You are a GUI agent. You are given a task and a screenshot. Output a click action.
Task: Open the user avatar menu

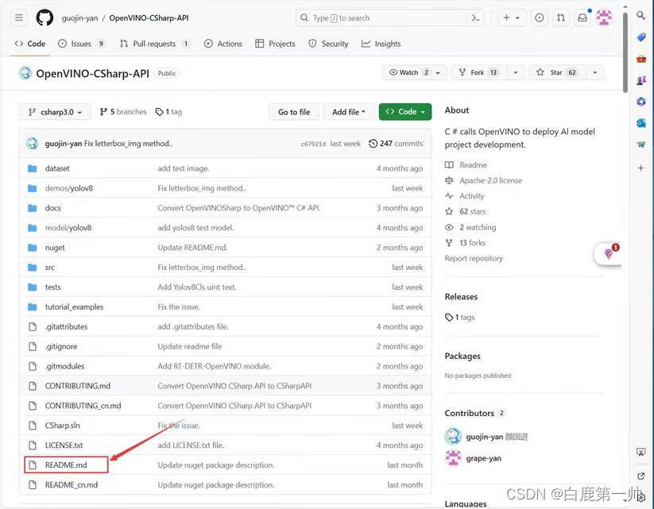tap(604, 18)
